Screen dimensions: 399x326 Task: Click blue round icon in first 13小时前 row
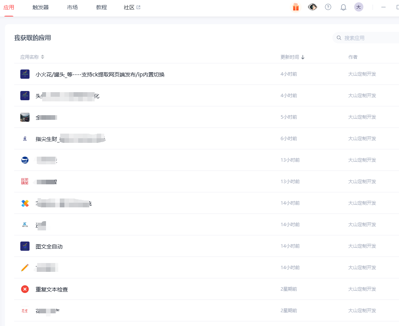tap(25, 160)
